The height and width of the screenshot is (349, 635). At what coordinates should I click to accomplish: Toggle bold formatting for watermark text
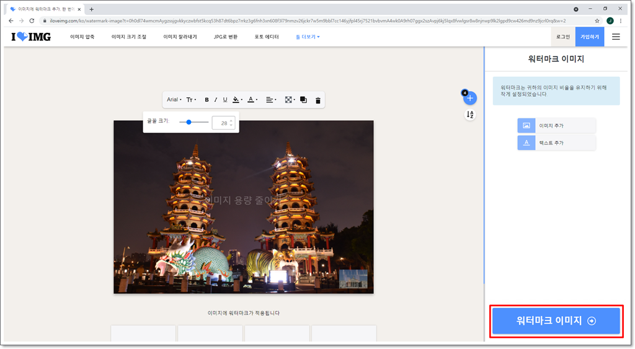(x=206, y=100)
